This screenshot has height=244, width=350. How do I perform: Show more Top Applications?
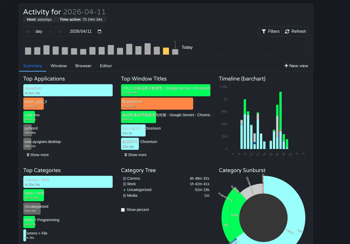[37, 155]
